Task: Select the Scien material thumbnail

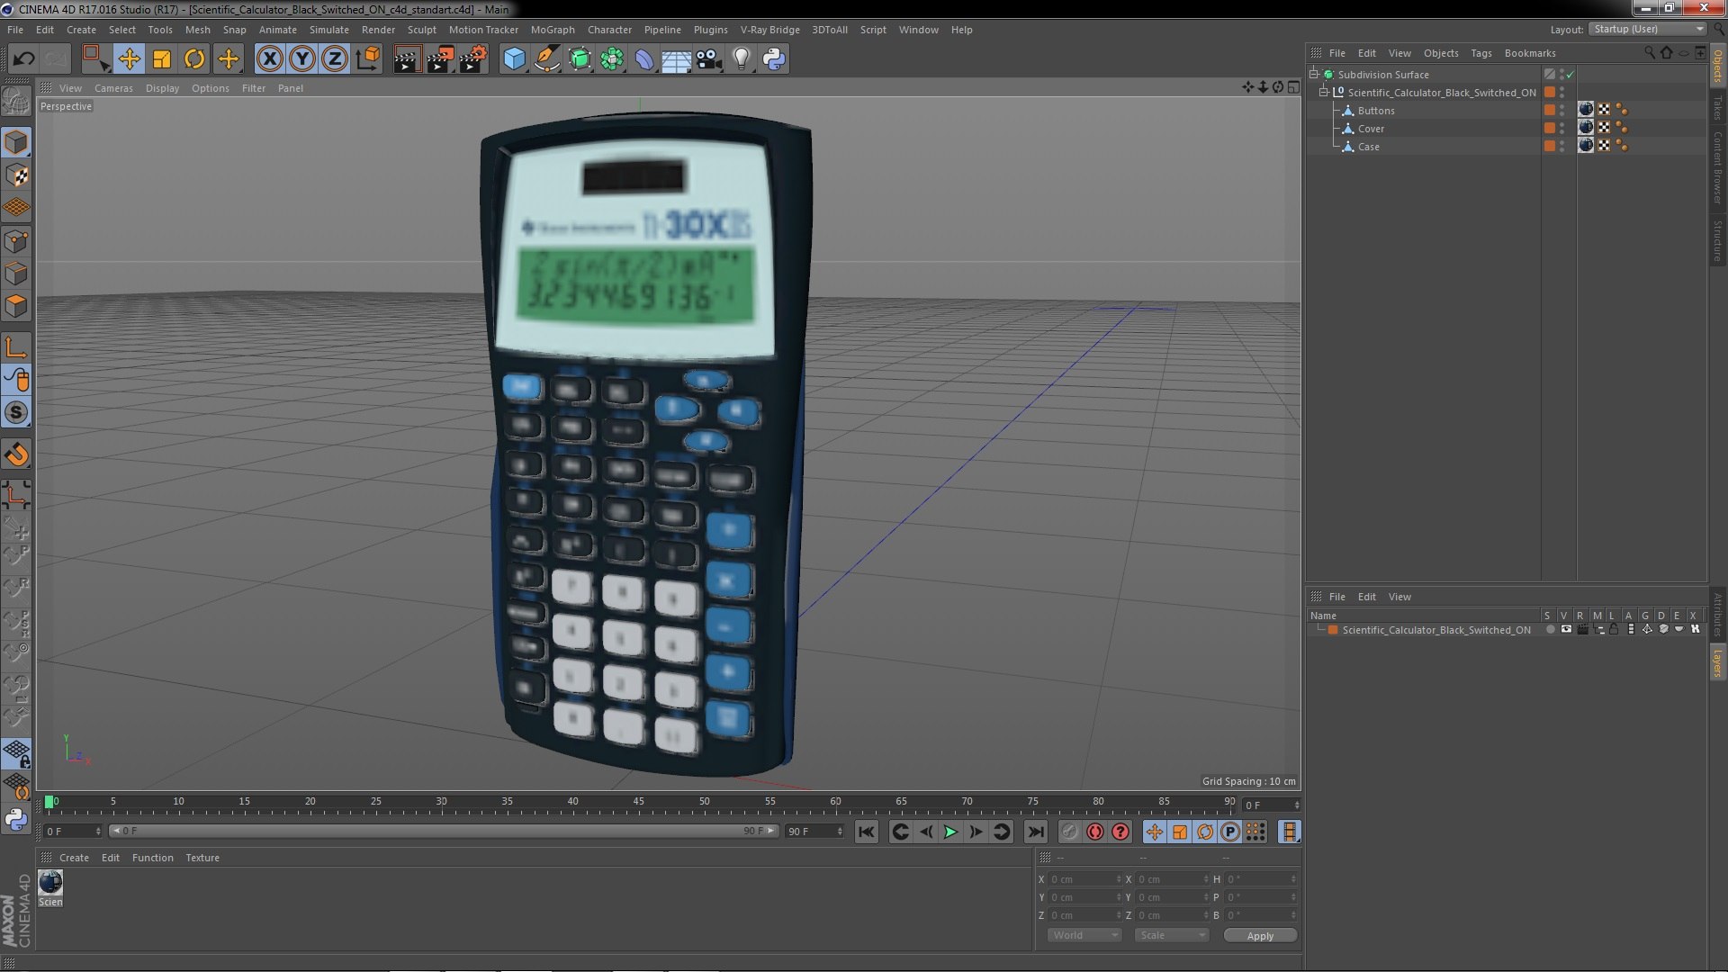Action: (50, 882)
